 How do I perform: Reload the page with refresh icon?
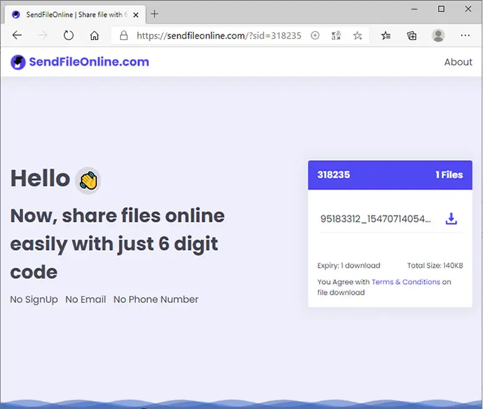tap(69, 36)
